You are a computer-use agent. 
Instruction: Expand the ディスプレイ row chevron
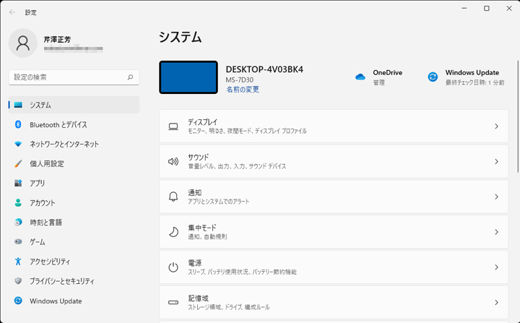pyautogui.click(x=496, y=126)
